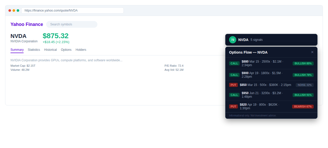Click the Market Cap: $2.15T value
This screenshot has height=148, width=328.
click(x=23, y=66)
